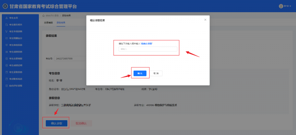Click 确认 button in the dialog

click(140, 73)
